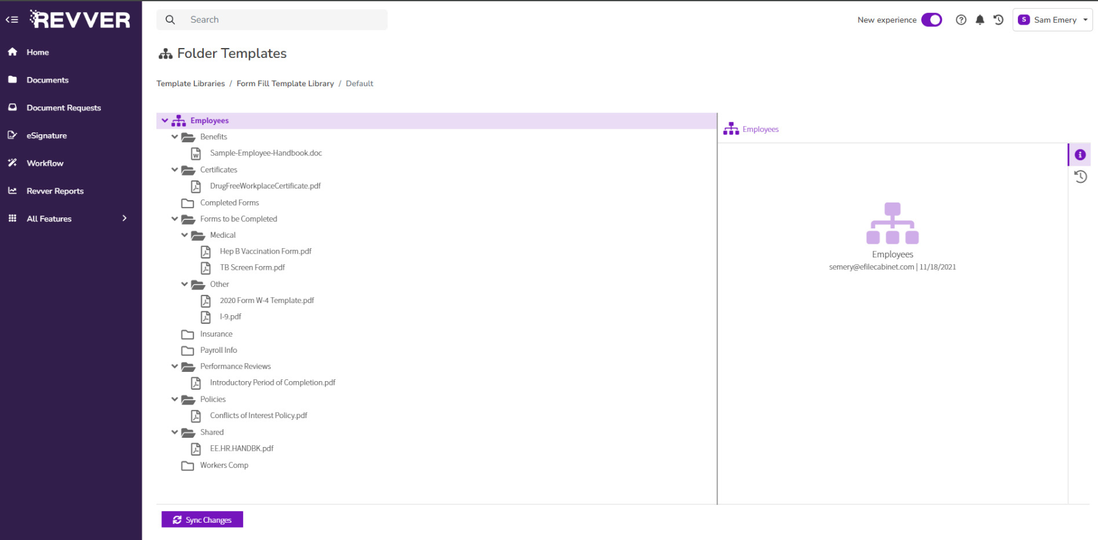
Task: Click the Completed Forms folder icon
Action: pos(188,203)
